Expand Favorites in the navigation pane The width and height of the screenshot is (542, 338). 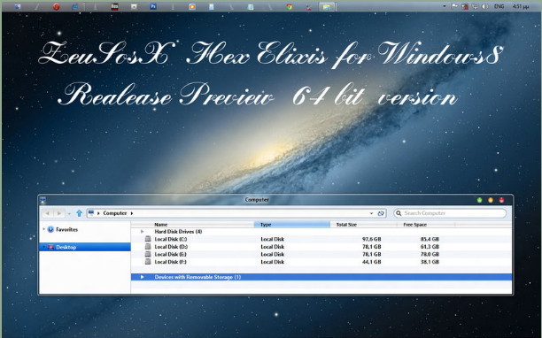tap(44, 229)
